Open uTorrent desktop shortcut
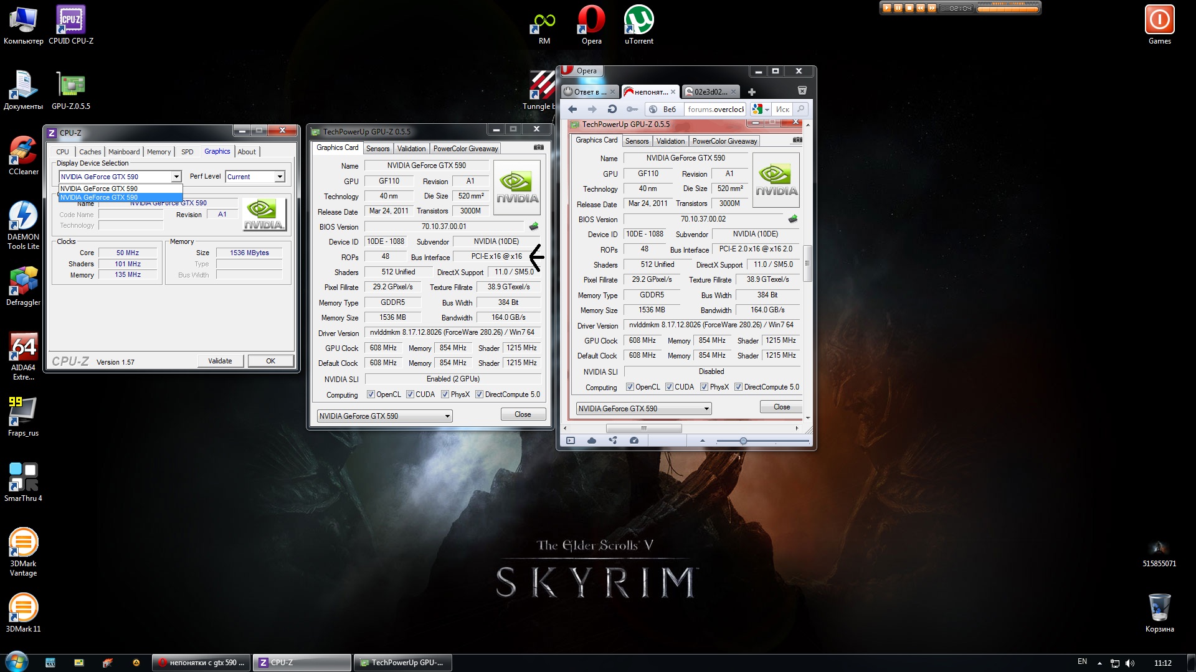The width and height of the screenshot is (1196, 672). (638, 24)
